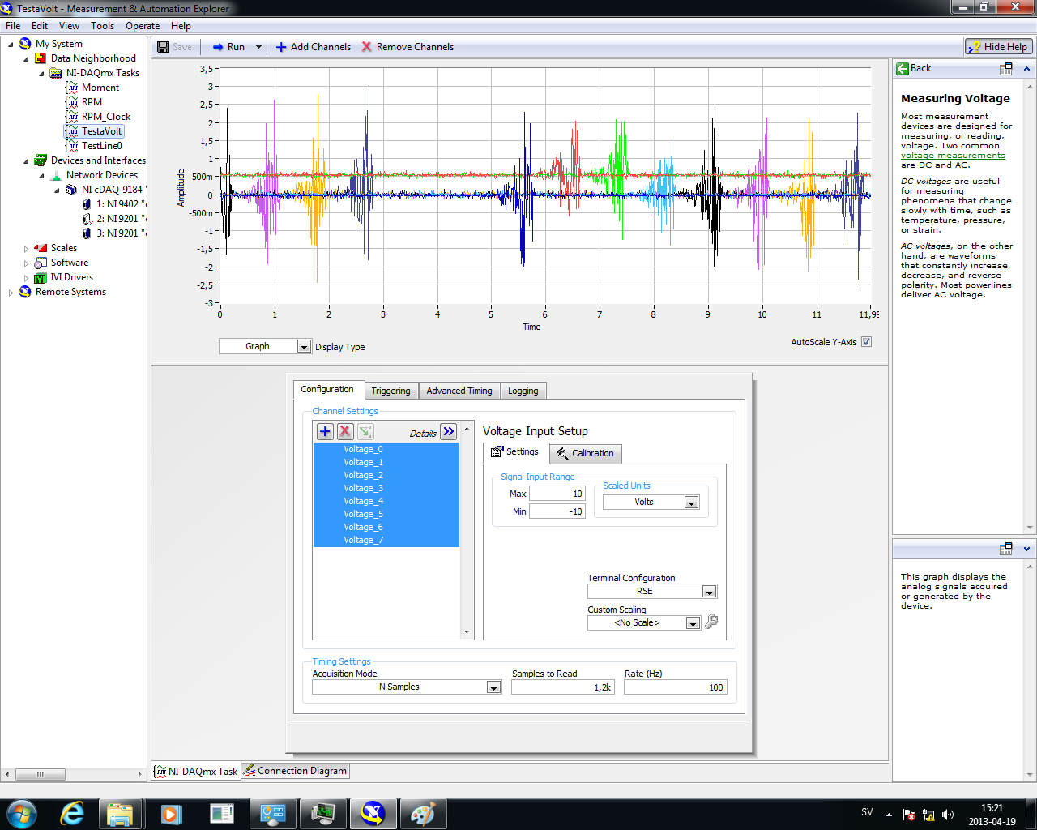The width and height of the screenshot is (1037, 830).
Task: Delete selected channel with red X button
Action: [x=345, y=431]
